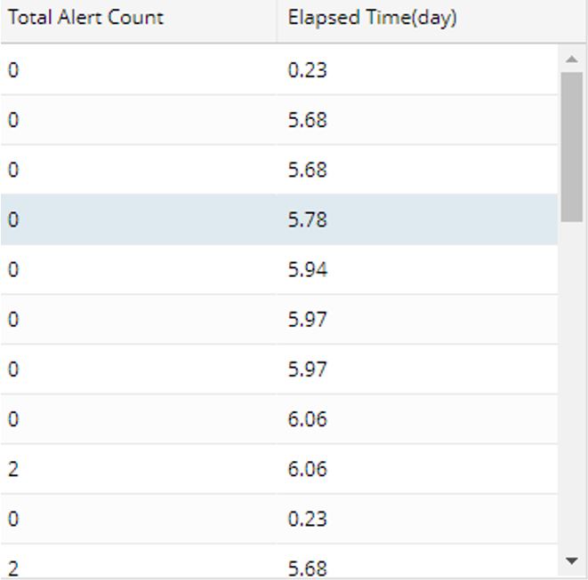
Task: Sort by Total Alert Count column header
Action: 86,18
